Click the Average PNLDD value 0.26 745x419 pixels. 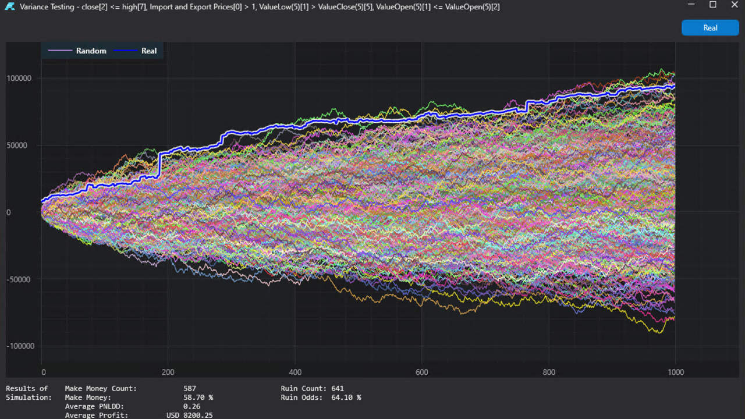point(193,406)
